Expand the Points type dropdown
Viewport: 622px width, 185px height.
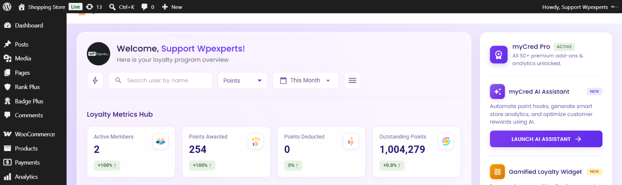pyautogui.click(x=243, y=80)
